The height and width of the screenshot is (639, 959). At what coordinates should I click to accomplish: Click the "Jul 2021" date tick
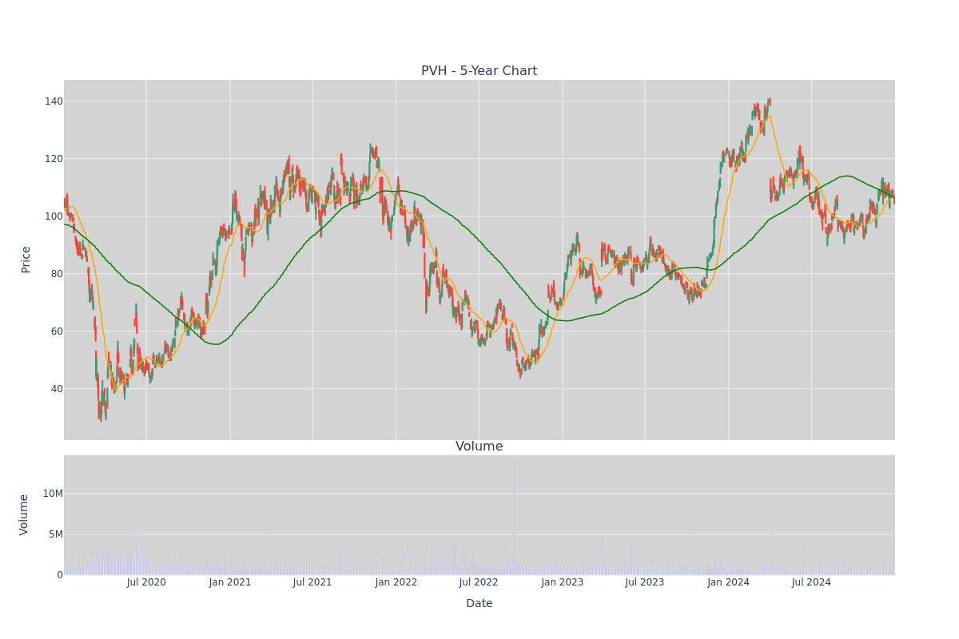312,582
